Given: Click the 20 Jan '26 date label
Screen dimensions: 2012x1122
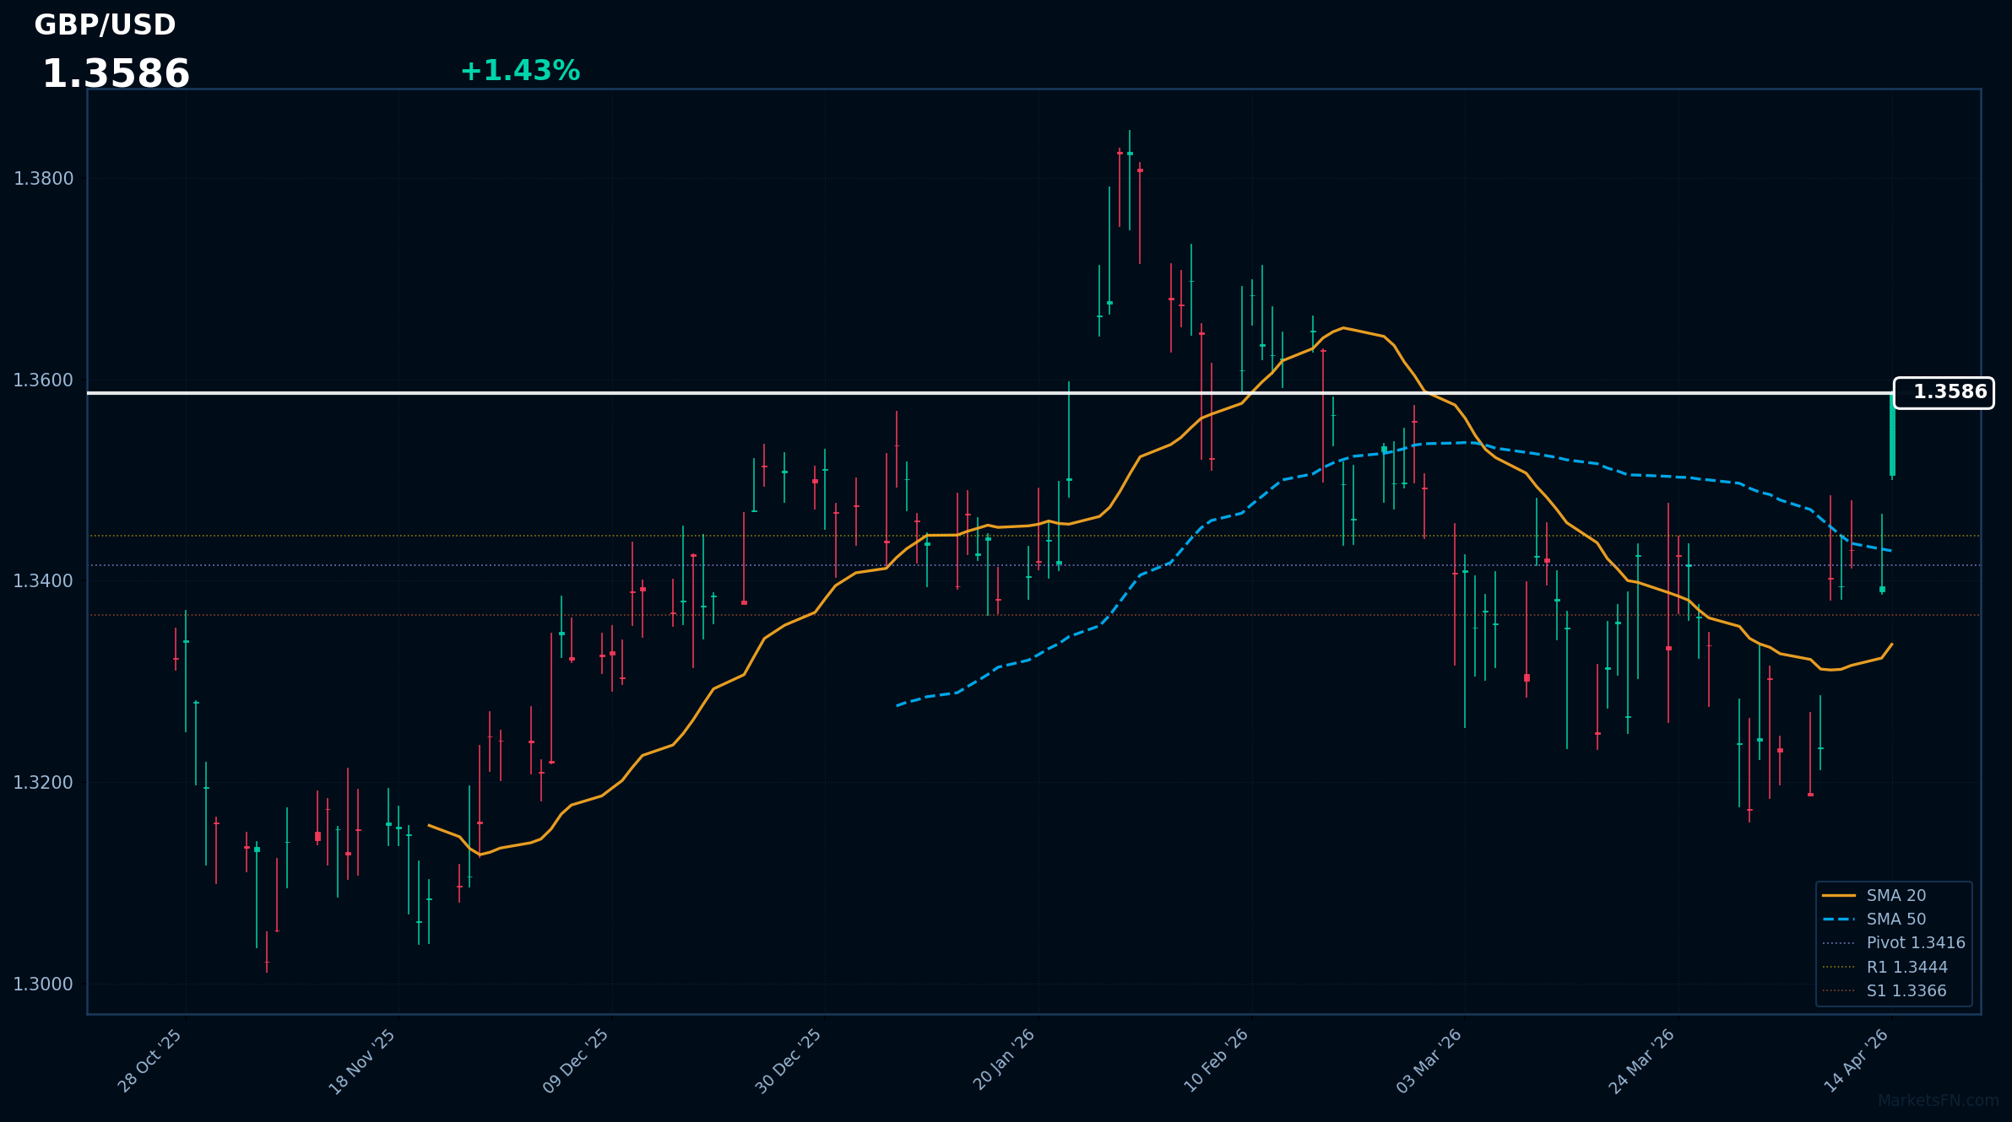Looking at the screenshot, I should (x=1004, y=1060).
